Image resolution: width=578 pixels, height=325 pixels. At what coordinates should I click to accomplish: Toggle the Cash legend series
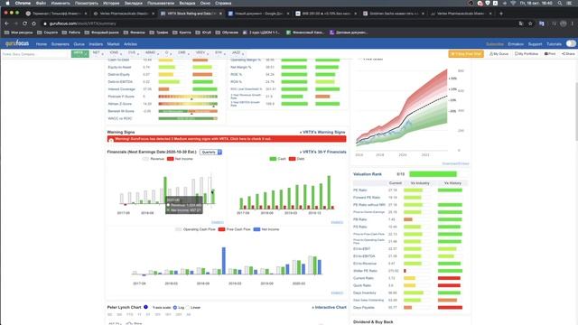(277, 159)
